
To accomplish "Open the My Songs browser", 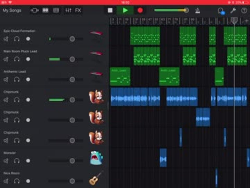I will (12, 10).
